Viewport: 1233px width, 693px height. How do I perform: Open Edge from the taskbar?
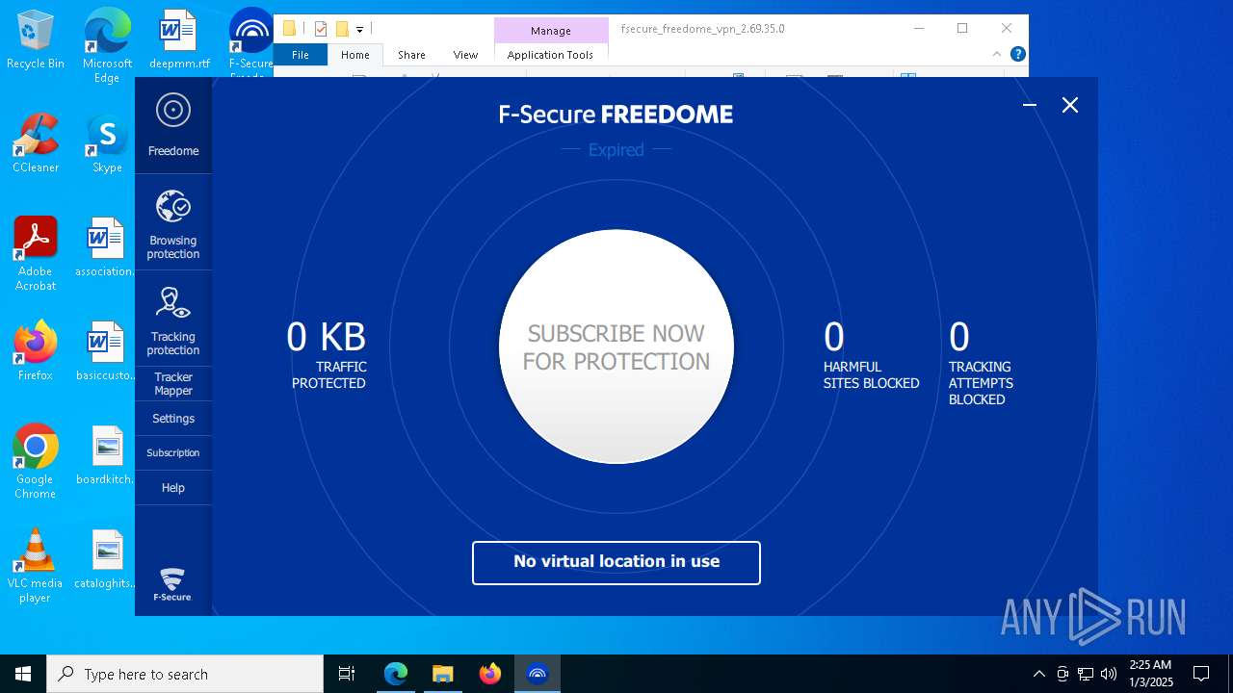395,674
